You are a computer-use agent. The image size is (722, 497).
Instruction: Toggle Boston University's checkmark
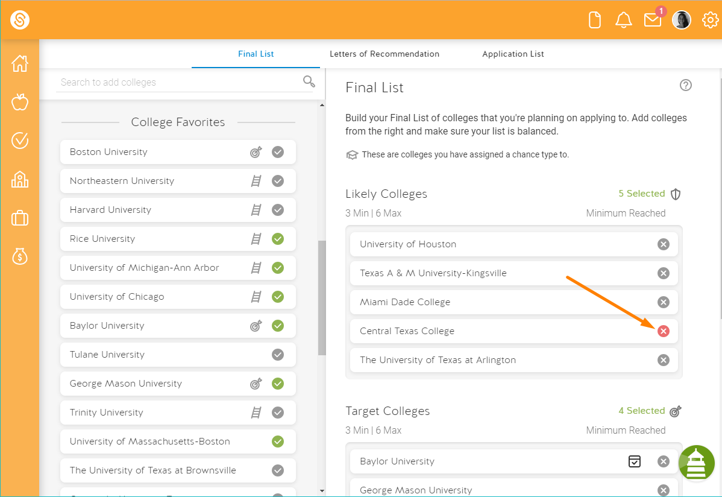tap(278, 152)
